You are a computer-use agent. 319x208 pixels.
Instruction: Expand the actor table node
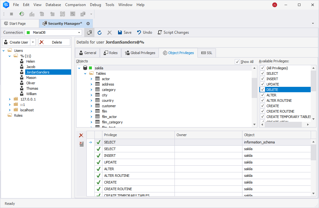click(91, 79)
